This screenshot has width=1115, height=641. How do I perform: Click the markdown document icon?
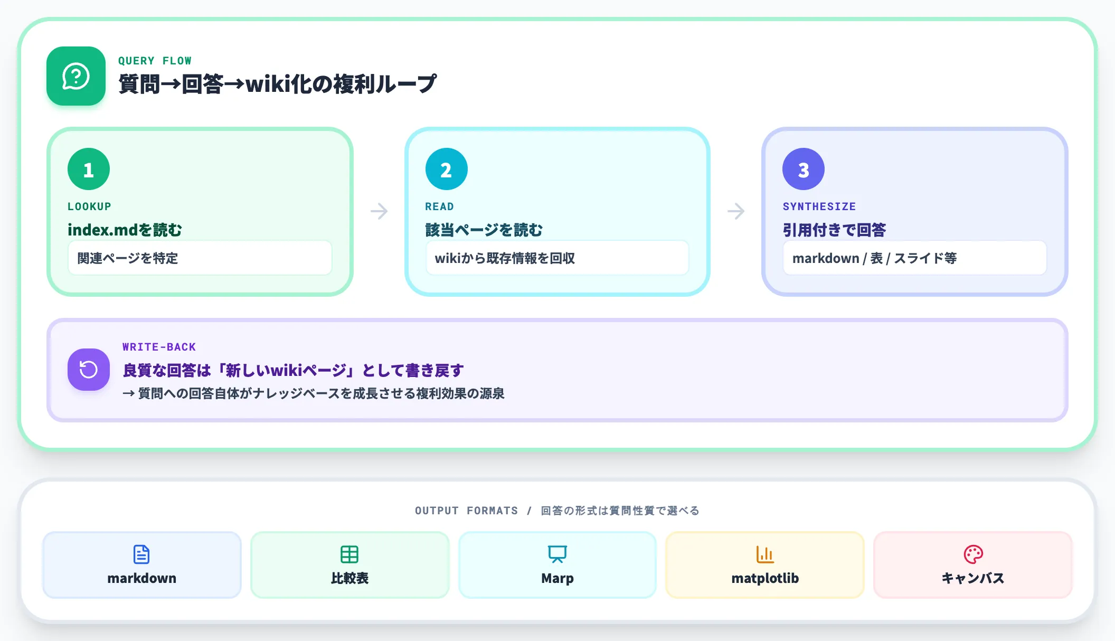click(141, 554)
